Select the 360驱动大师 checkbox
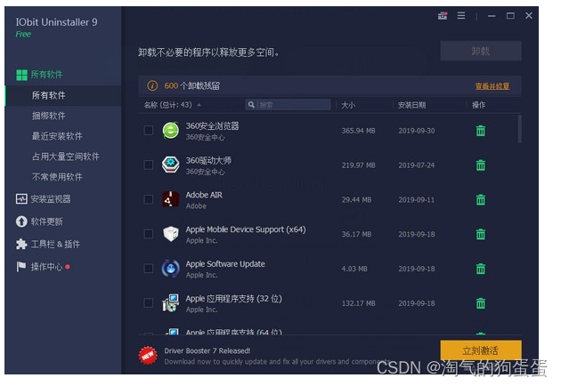The image size is (561, 386). [x=149, y=165]
